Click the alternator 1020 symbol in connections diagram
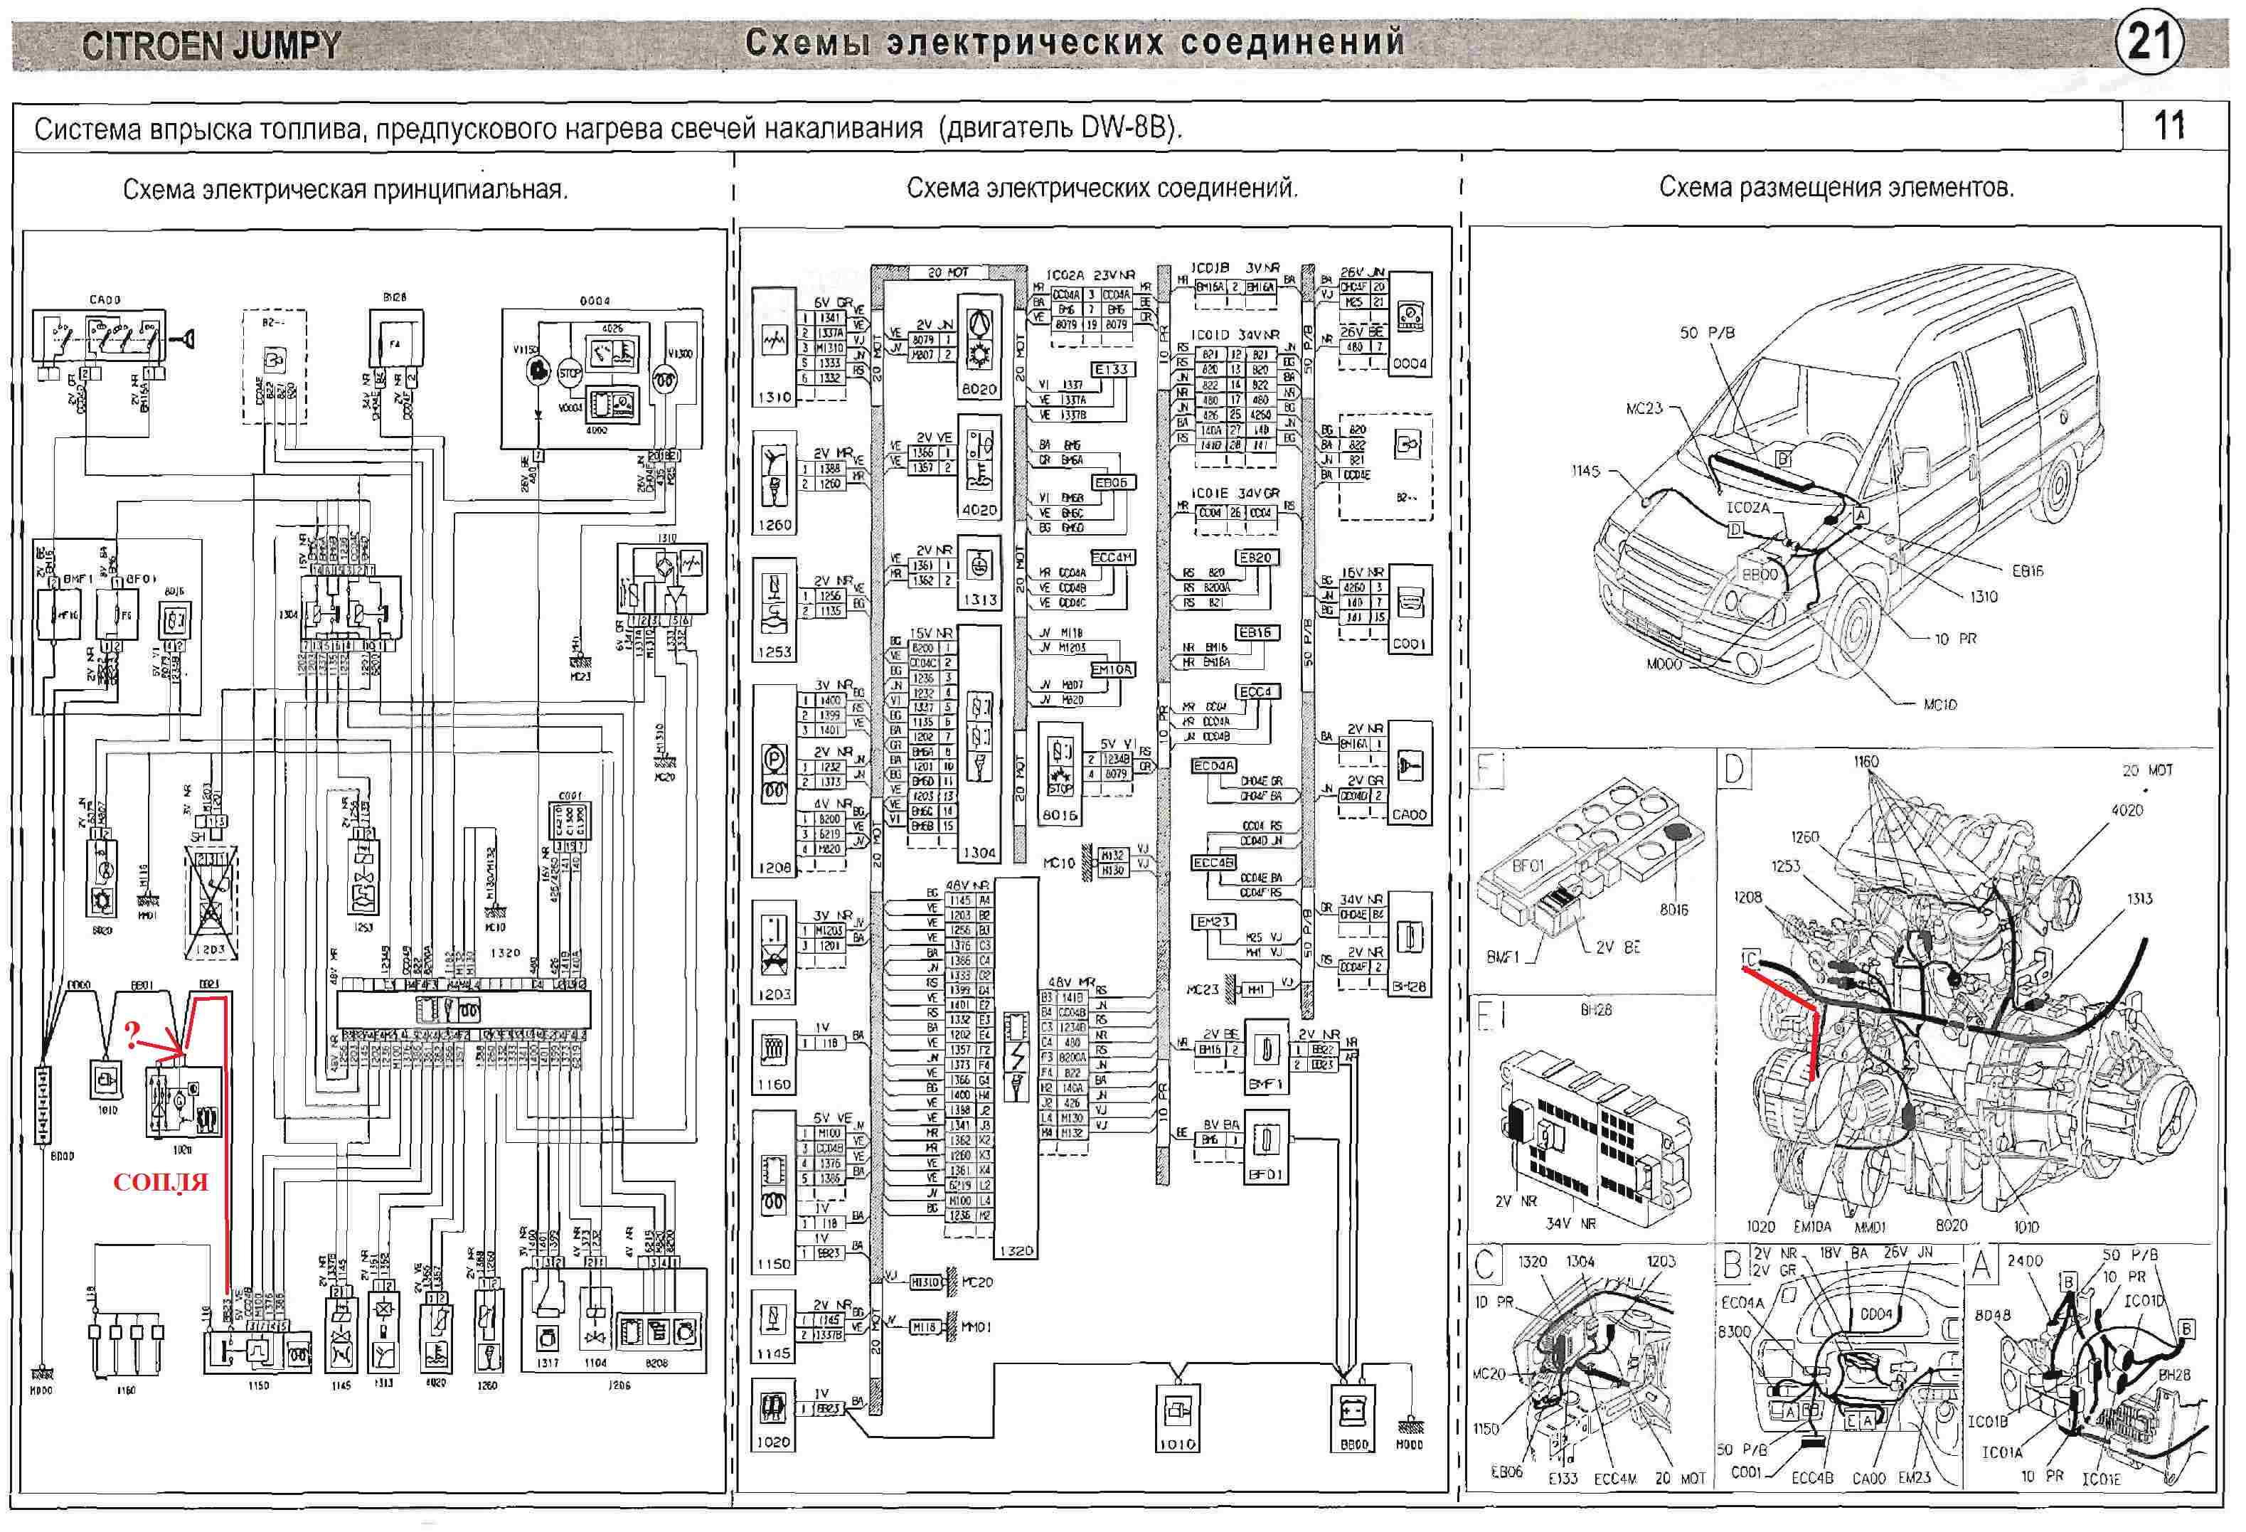 [773, 1408]
